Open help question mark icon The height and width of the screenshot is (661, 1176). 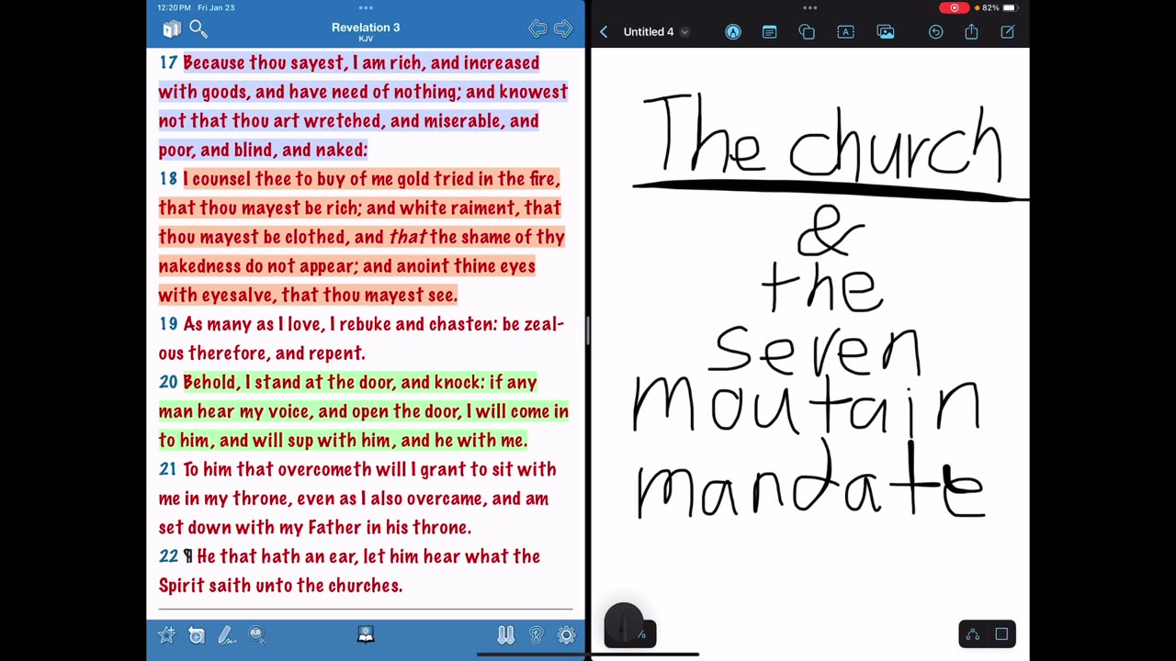(x=537, y=635)
